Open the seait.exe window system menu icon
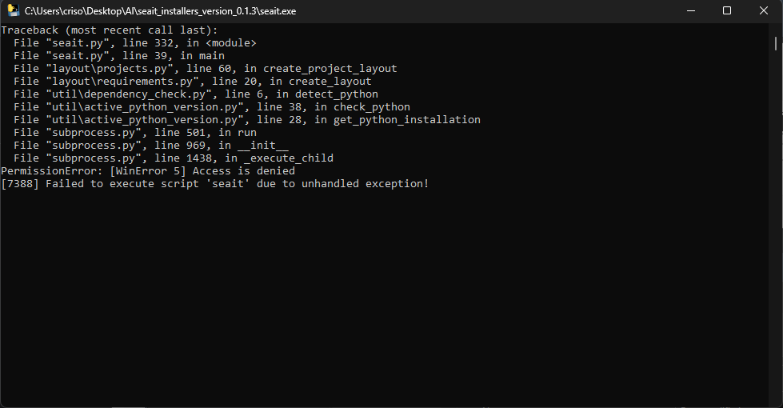The width and height of the screenshot is (783, 408). [13, 10]
